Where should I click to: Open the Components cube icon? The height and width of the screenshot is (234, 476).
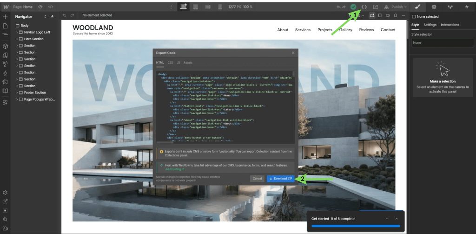(5, 46)
